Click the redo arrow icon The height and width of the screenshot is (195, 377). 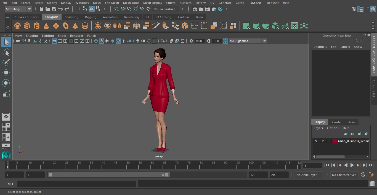coord(67,9)
